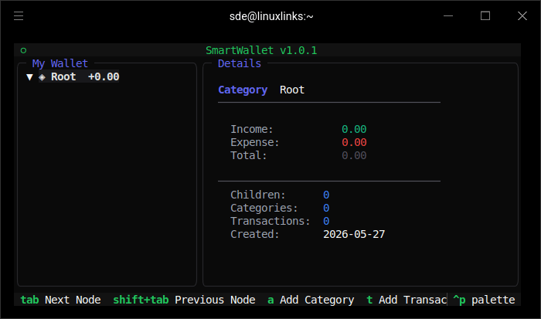Click the Expense label
Image resolution: width=541 pixels, height=319 pixels.
coord(255,142)
